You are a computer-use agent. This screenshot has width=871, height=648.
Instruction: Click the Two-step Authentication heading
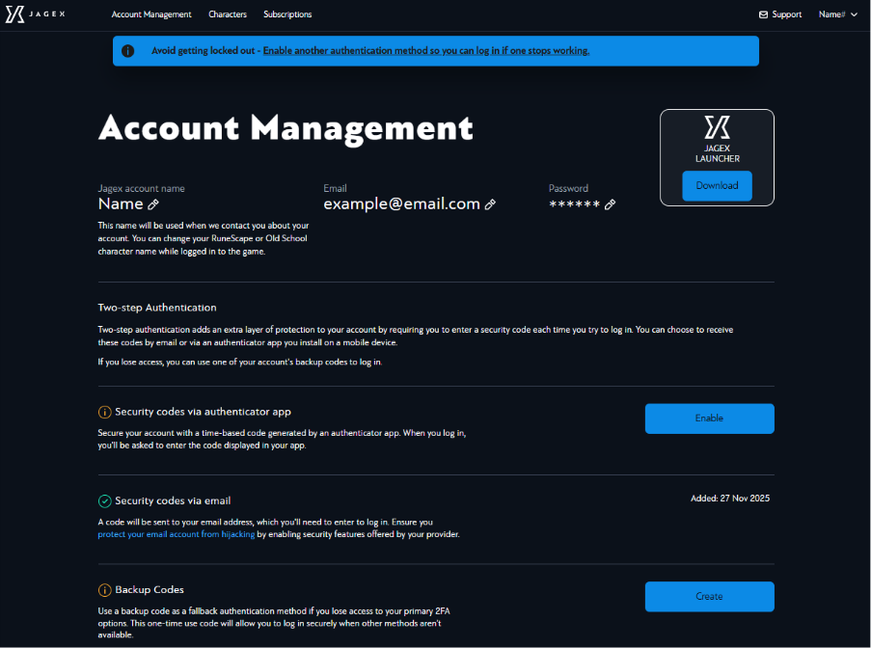point(157,308)
